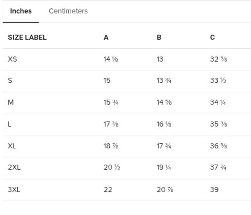
Task: Click the 2XL measurement C value 37 ¾
Action: click(218, 168)
